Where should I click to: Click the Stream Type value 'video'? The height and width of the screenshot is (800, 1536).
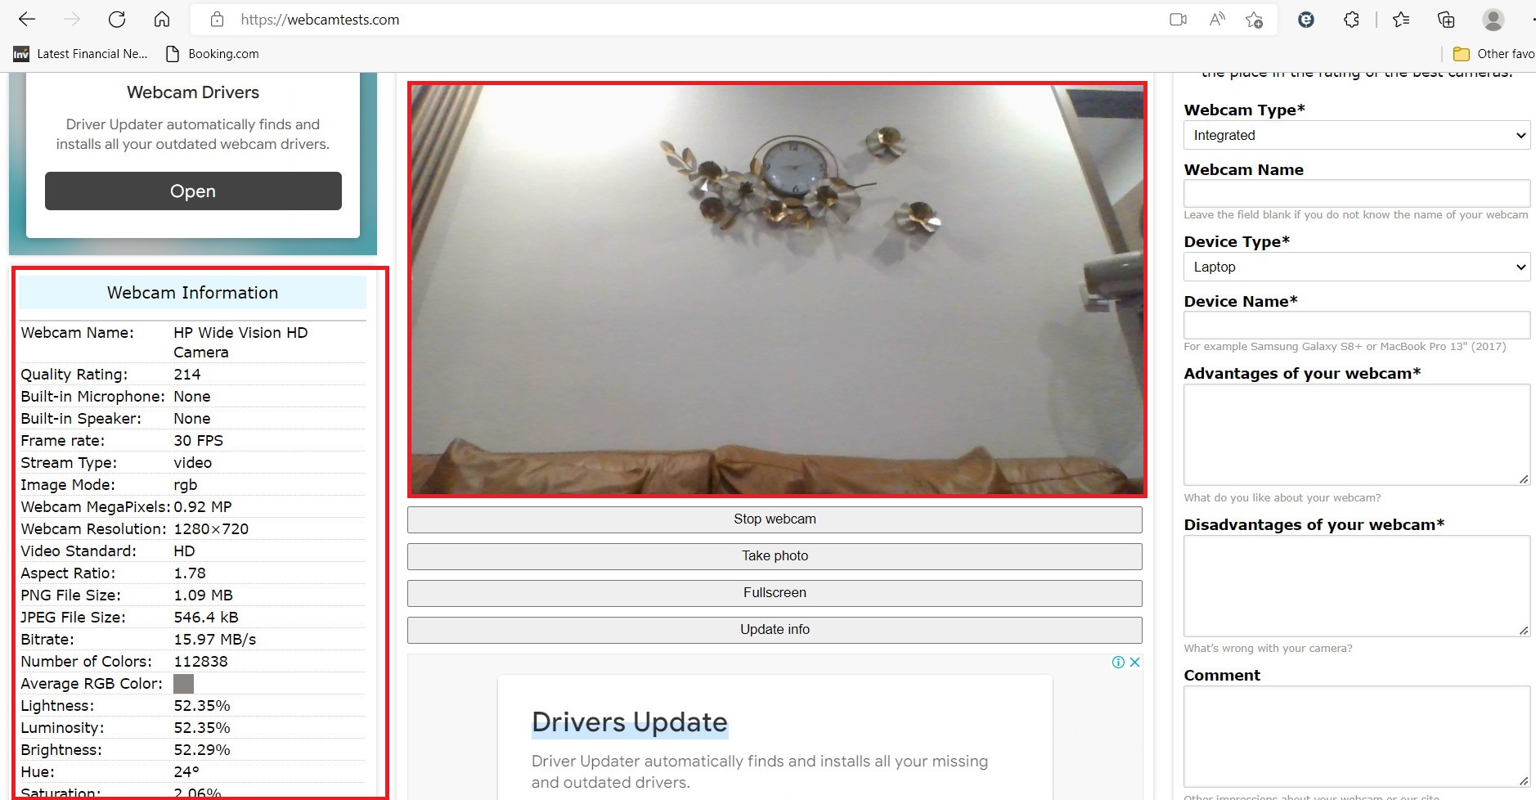193,463
